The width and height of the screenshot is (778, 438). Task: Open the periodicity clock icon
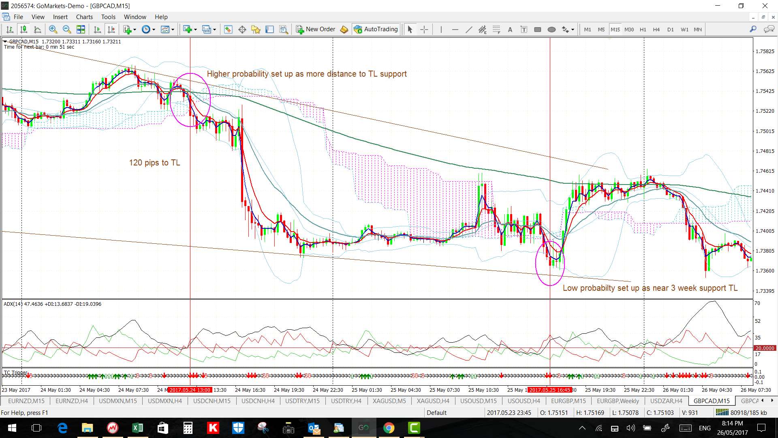point(146,29)
